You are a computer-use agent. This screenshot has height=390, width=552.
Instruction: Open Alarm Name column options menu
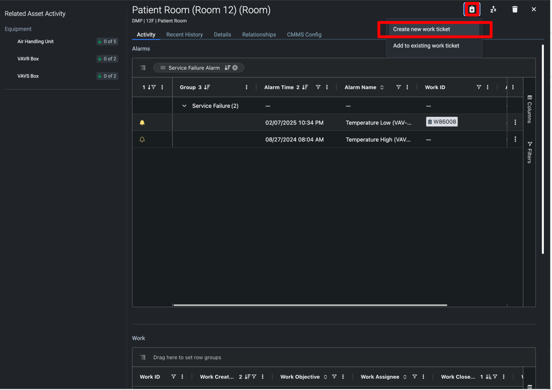(407, 87)
